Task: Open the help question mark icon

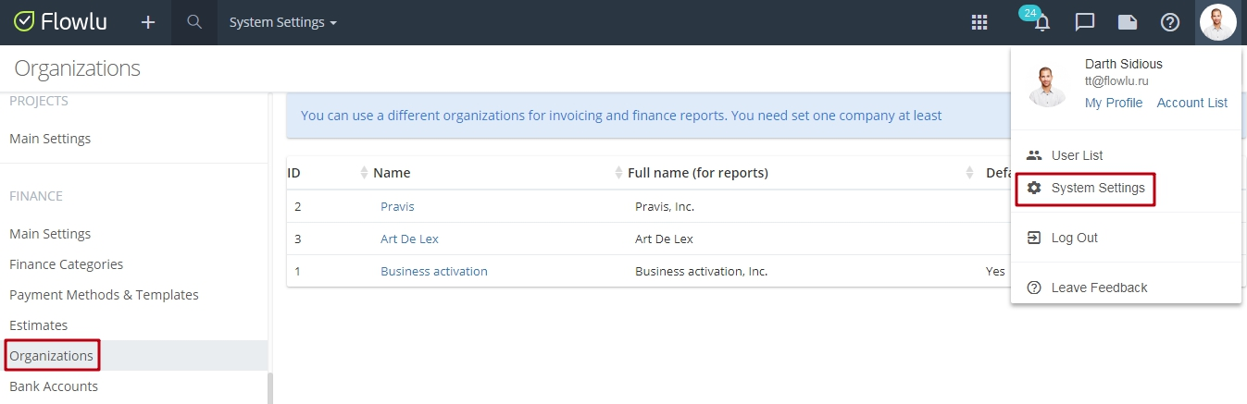Action: point(1170,22)
